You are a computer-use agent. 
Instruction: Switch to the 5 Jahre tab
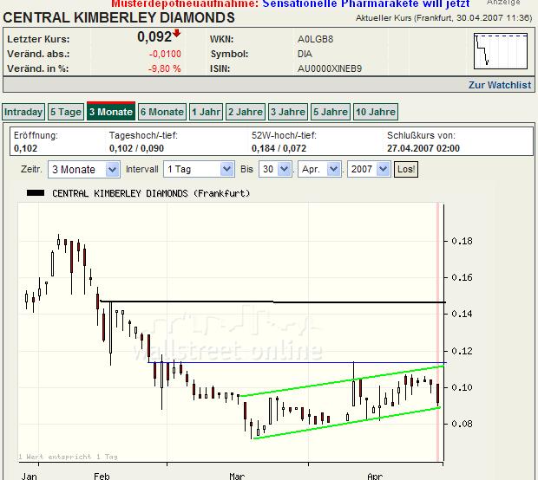click(331, 112)
